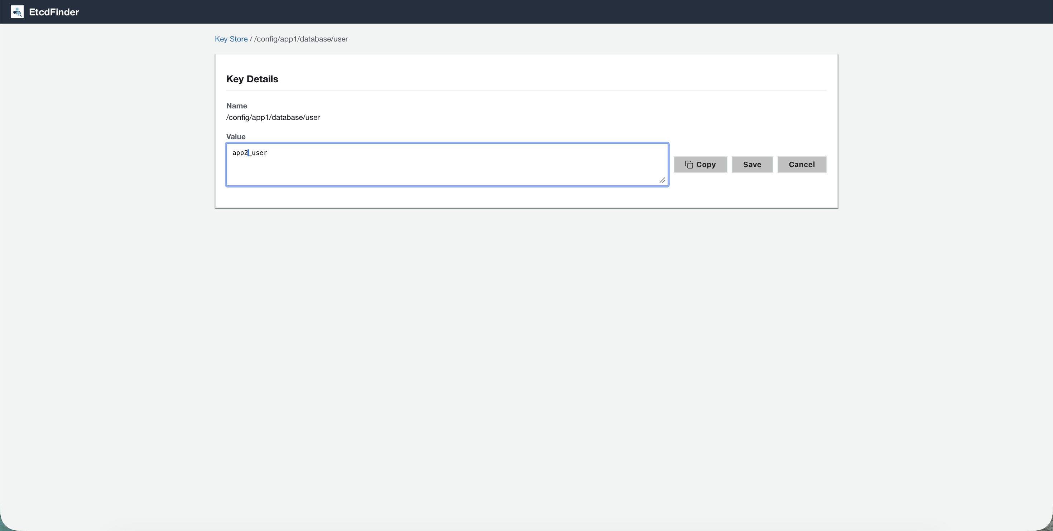Click the resize handle of the Value textarea

tap(663, 181)
